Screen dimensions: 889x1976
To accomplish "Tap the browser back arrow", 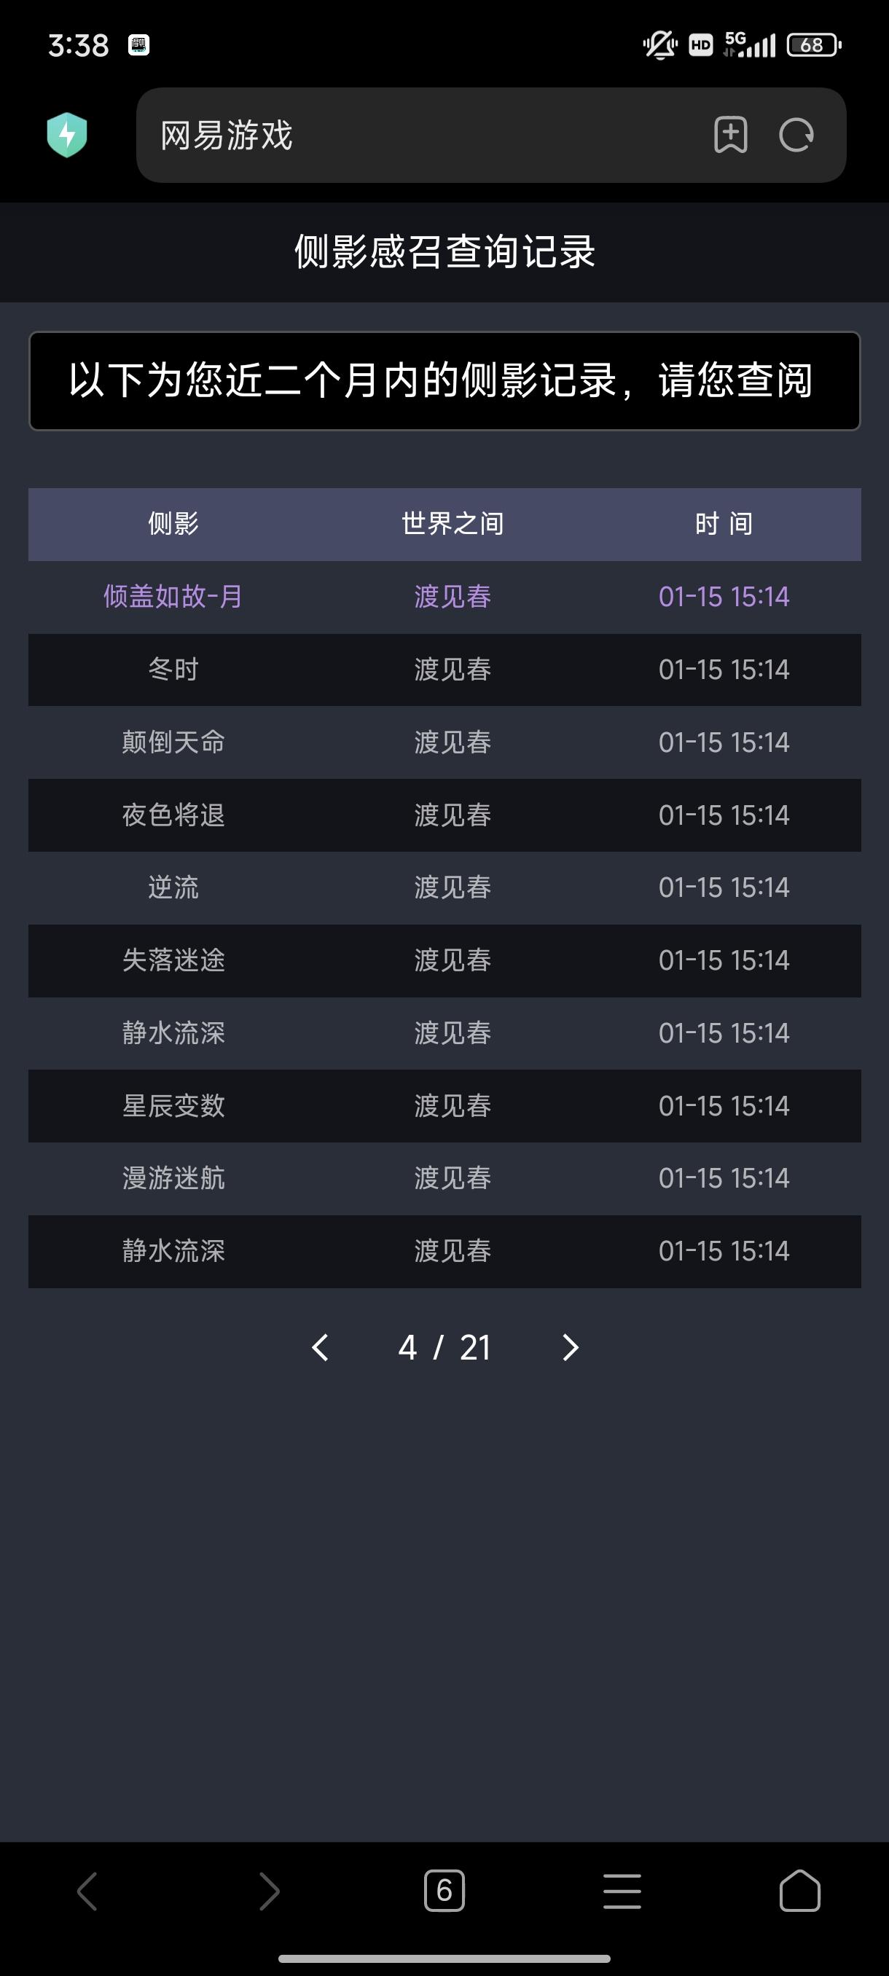I will click(x=87, y=1890).
